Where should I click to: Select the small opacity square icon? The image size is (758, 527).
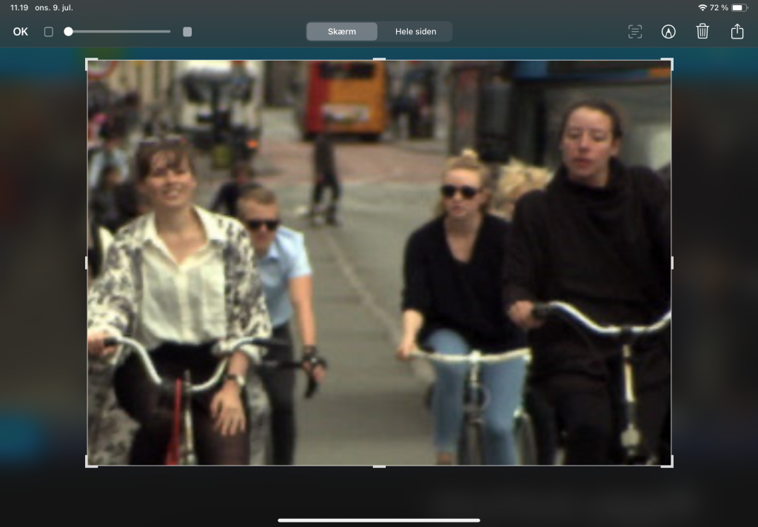point(49,32)
